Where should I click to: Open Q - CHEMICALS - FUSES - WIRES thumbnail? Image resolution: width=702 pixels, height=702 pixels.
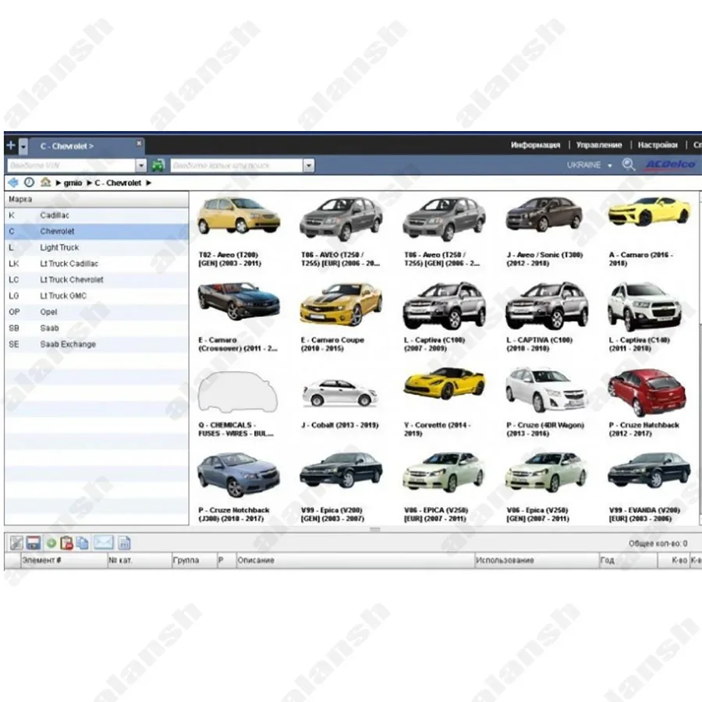[x=238, y=392]
